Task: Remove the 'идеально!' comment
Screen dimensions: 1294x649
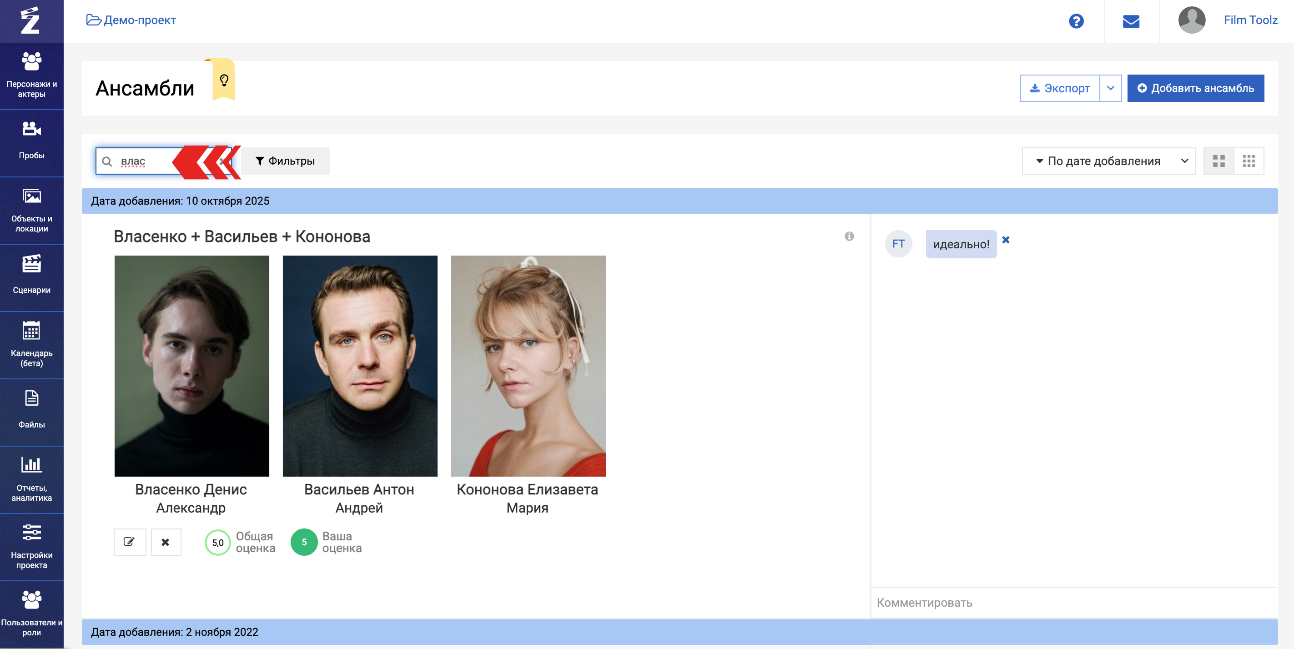Action: point(1006,240)
